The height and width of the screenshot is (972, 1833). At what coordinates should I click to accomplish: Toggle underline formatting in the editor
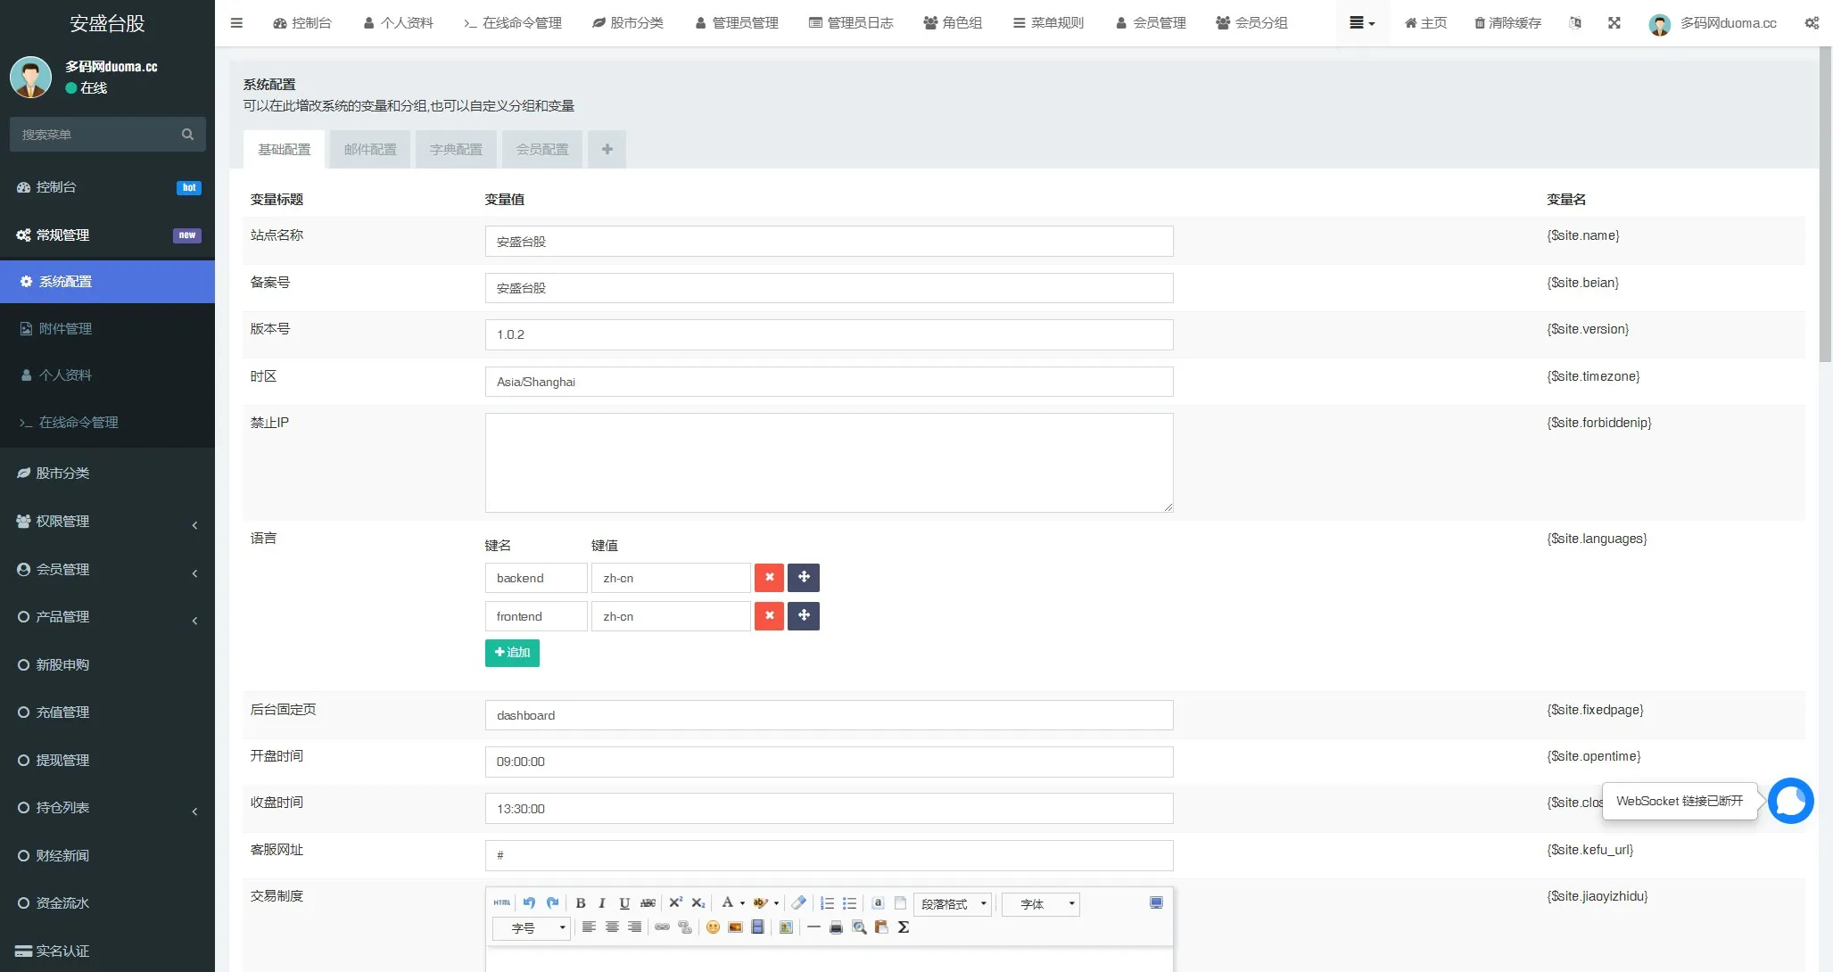624,903
